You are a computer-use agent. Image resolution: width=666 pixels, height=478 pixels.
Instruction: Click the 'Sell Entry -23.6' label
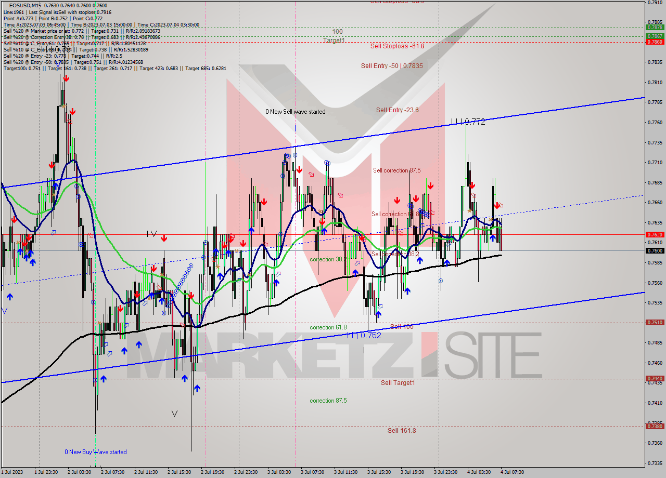(x=398, y=110)
